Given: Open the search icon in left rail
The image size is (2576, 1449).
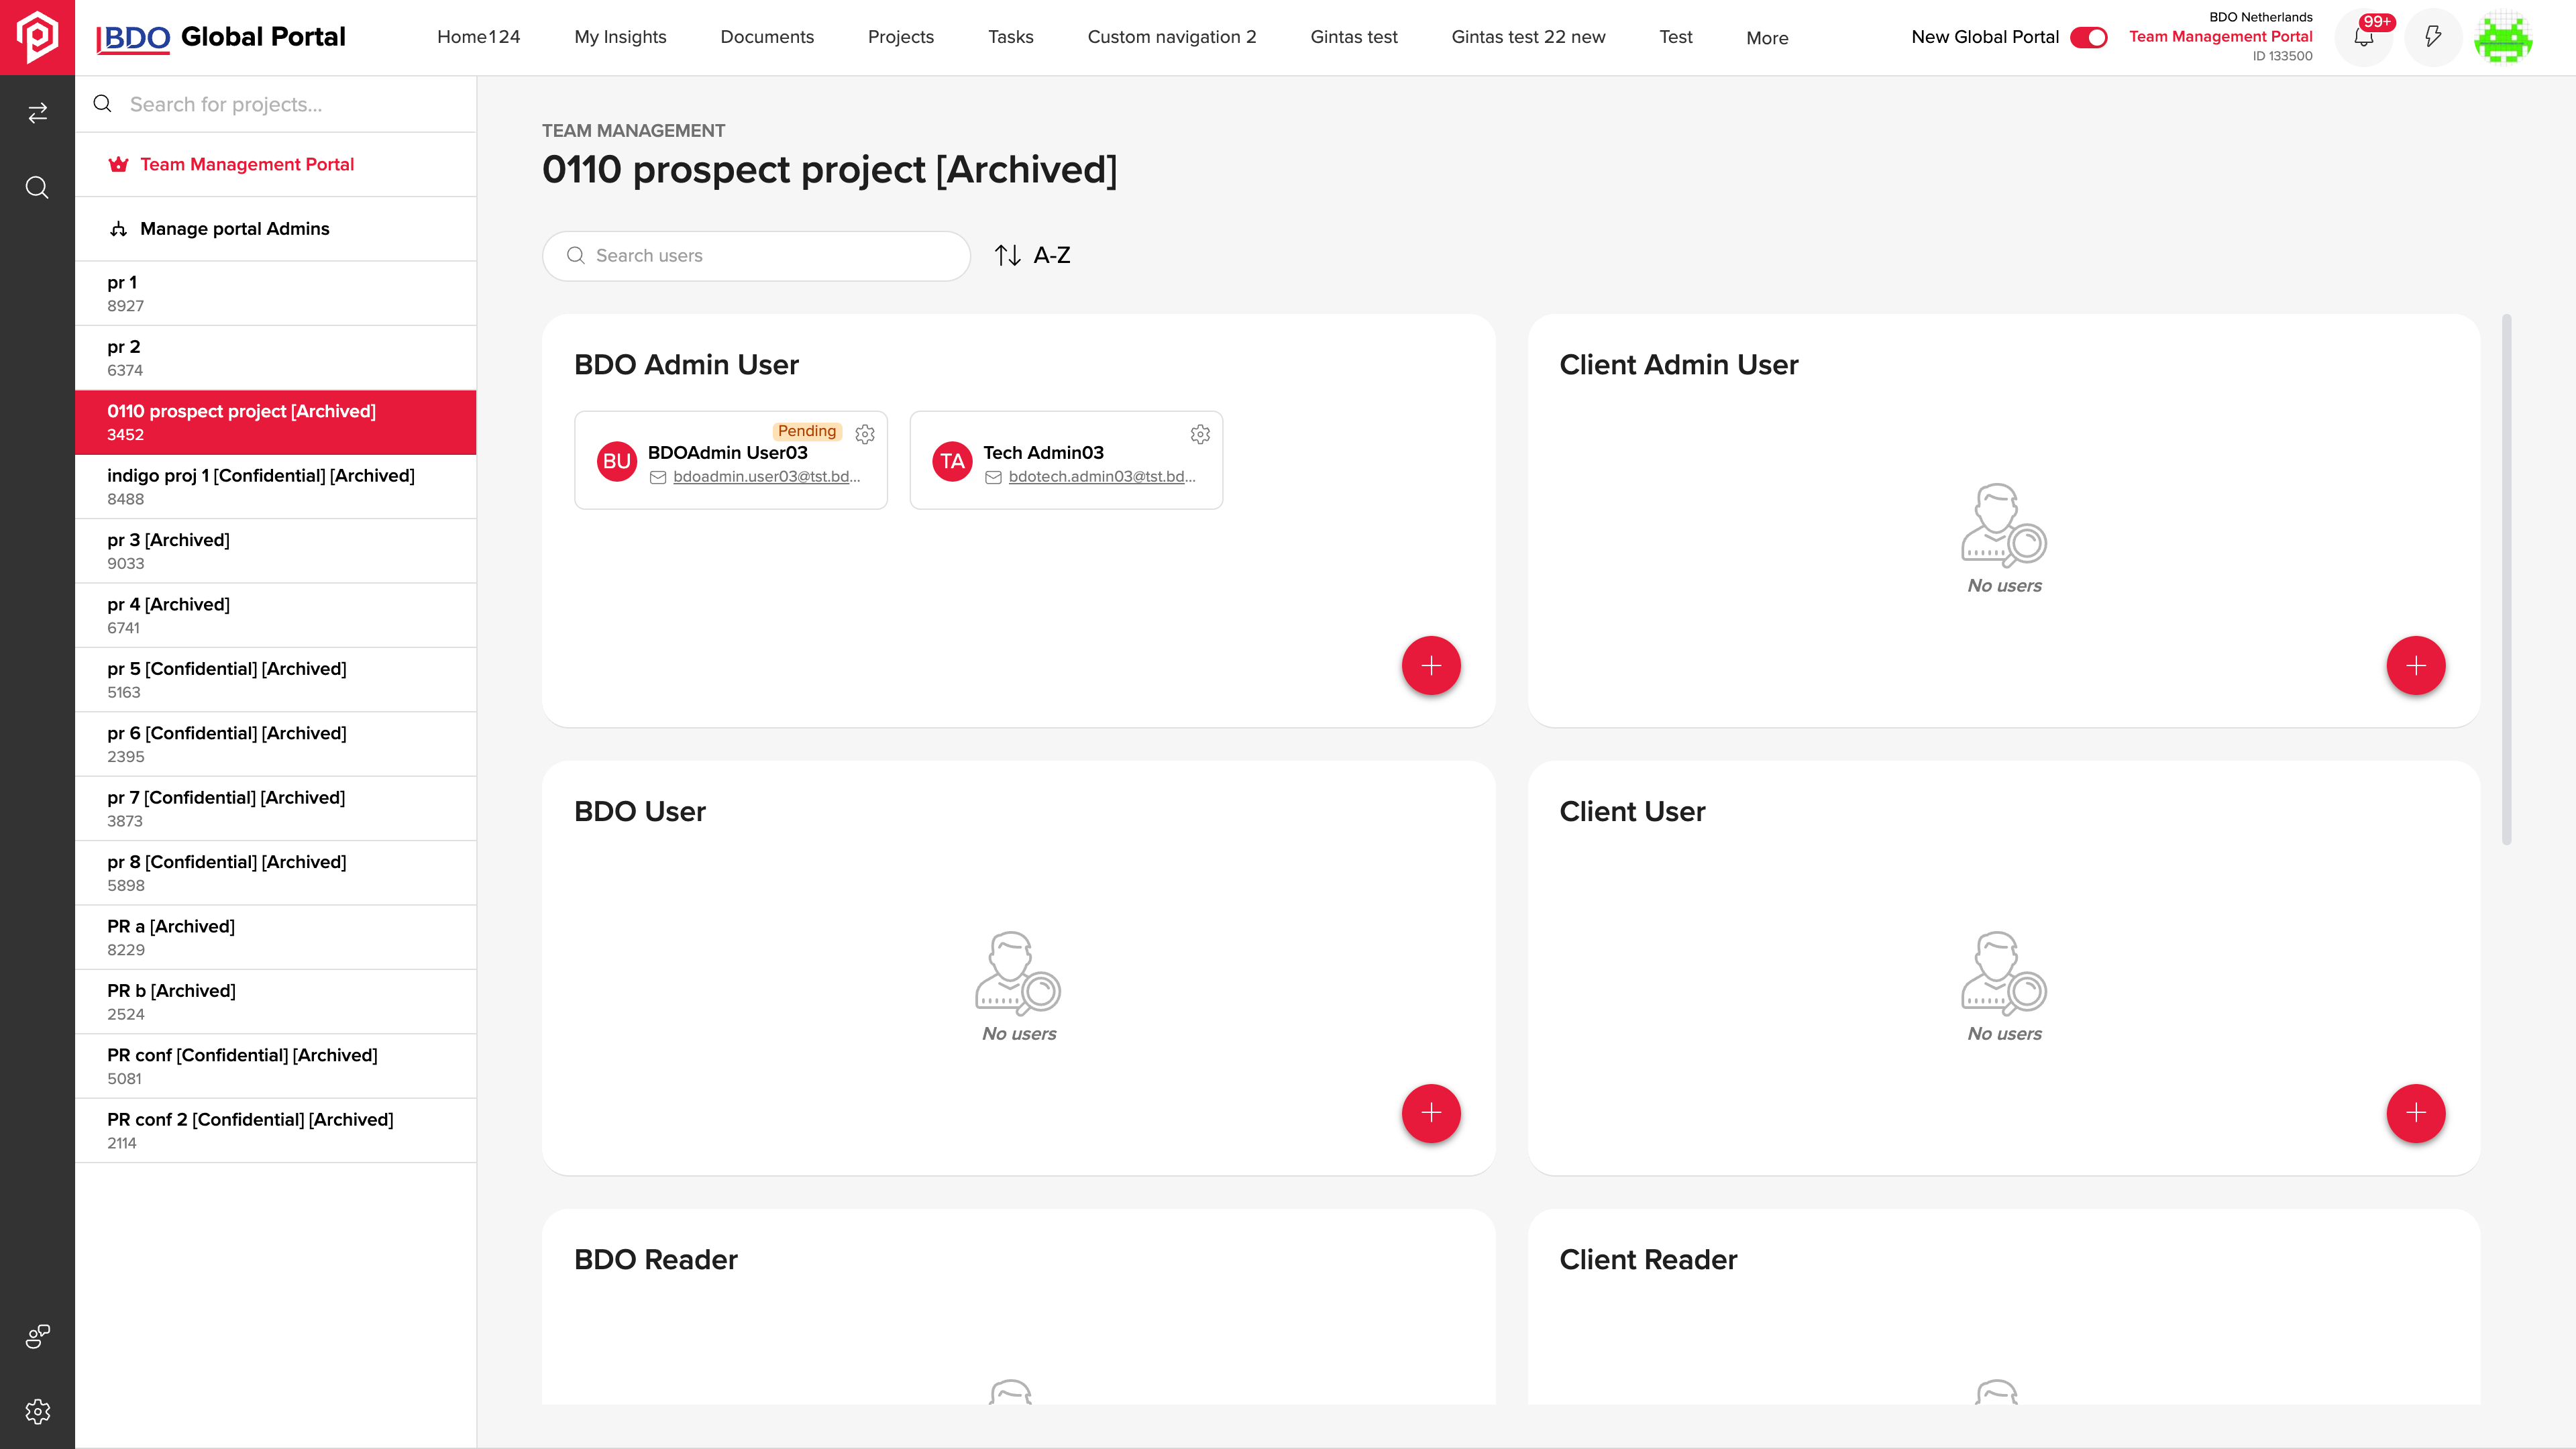Looking at the screenshot, I should [37, 188].
